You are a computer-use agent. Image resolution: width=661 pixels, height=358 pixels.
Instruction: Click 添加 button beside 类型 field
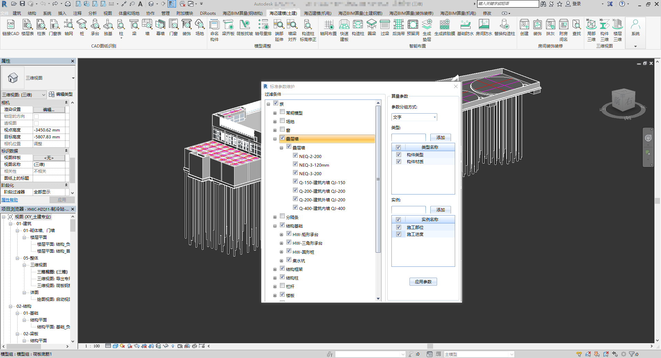(441, 137)
